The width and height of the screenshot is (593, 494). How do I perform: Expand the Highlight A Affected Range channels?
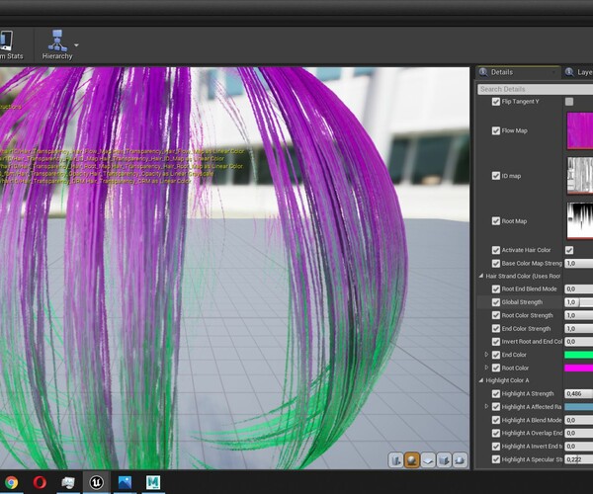(486, 407)
